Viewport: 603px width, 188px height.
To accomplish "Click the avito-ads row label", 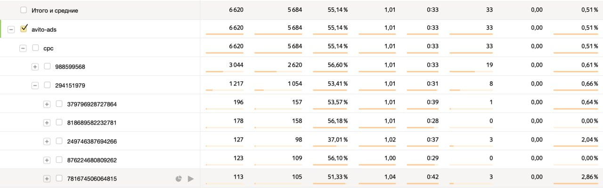I will 44,29.
